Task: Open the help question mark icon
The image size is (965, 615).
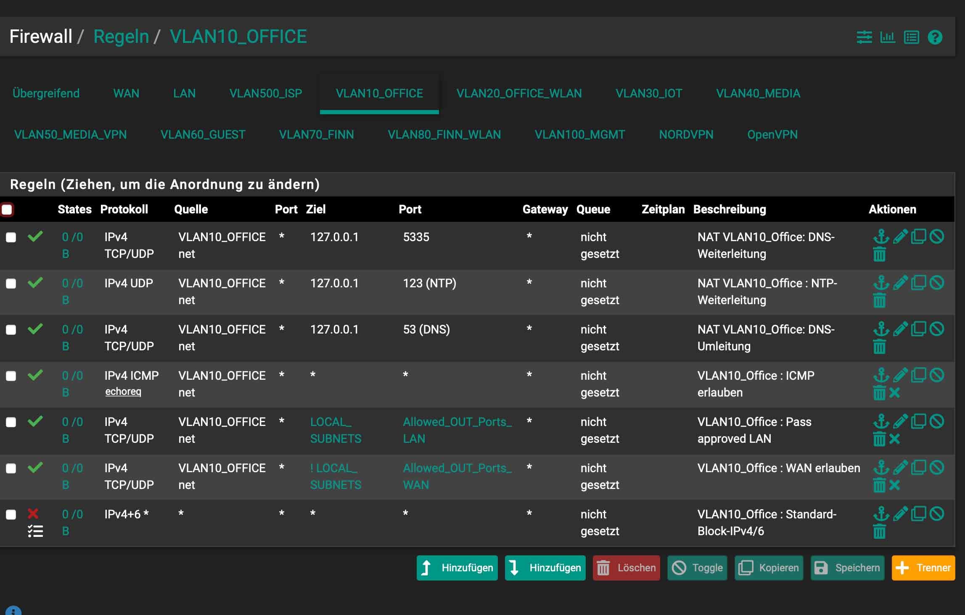Action: pos(935,37)
